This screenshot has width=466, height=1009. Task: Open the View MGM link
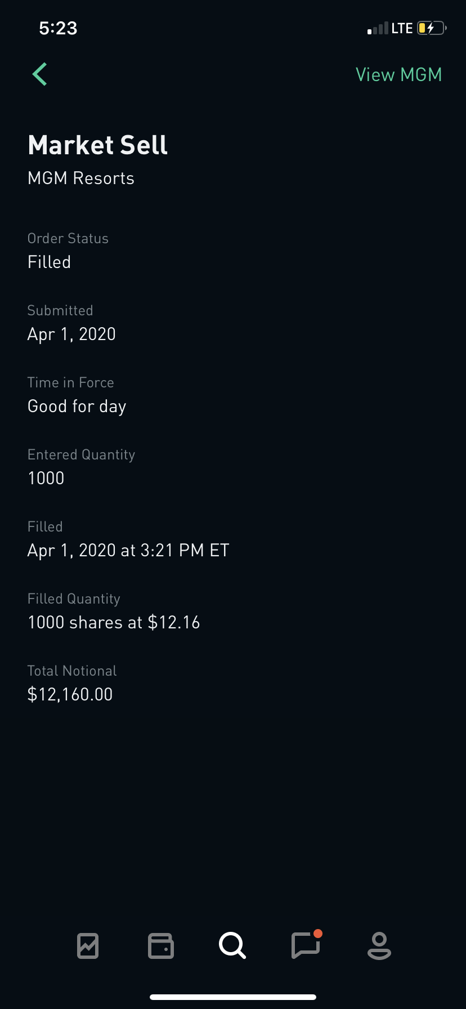[x=398, y=75]
